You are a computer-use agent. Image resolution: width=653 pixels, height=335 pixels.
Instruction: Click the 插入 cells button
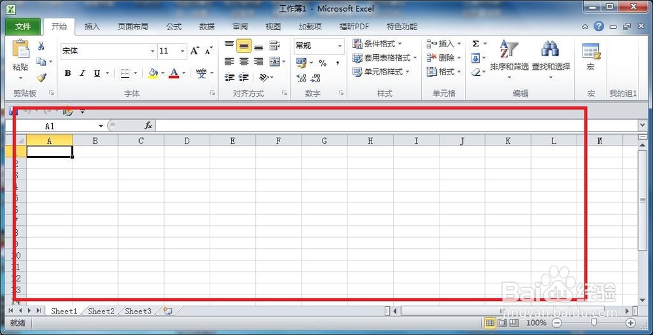(444, 44)
